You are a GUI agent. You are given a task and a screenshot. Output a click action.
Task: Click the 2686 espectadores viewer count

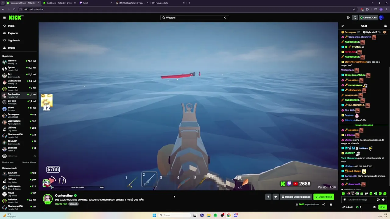307,204
